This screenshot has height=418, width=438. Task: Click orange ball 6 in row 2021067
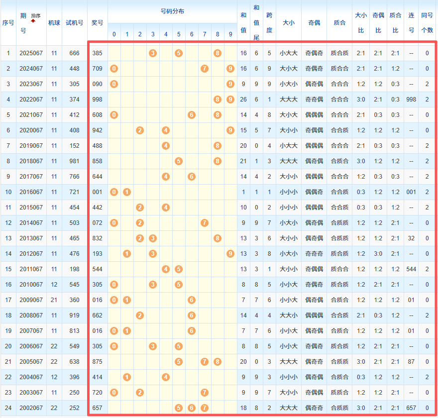(192, 115)
